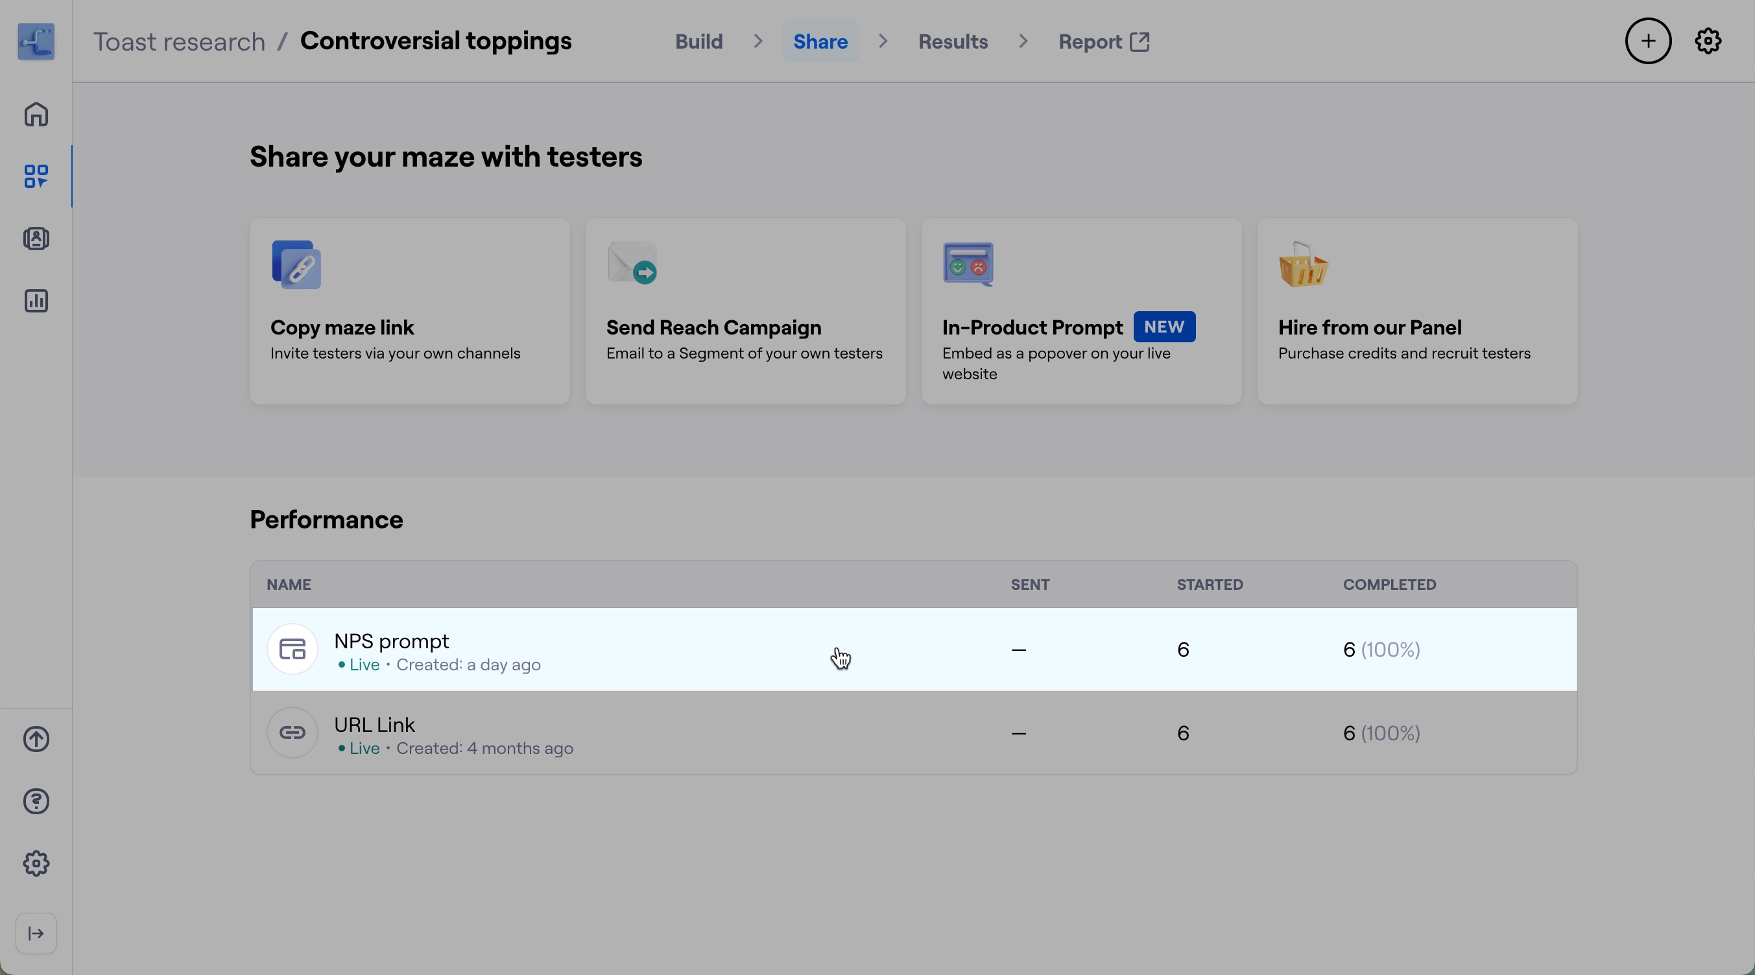Choose the Hire from our Panel card
The height and width of the screenshot is (975, 1755).
coord(1417,311)
